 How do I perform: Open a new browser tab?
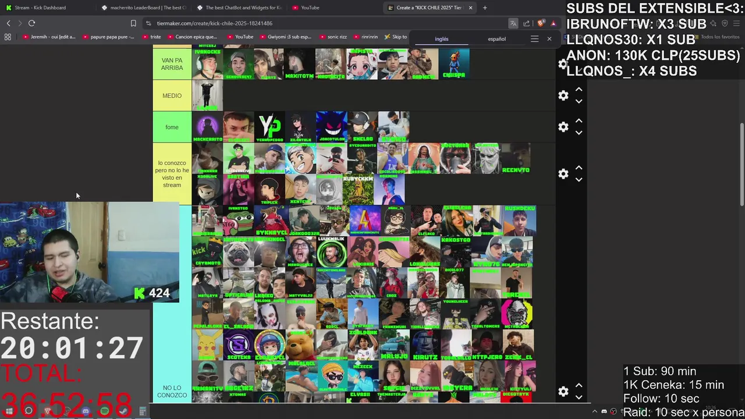click(x=485, y=8)
